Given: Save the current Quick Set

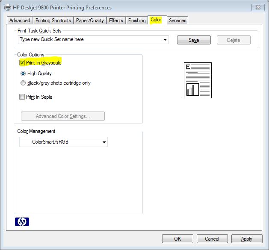Looking at the screenshot, I should [194, 40].
